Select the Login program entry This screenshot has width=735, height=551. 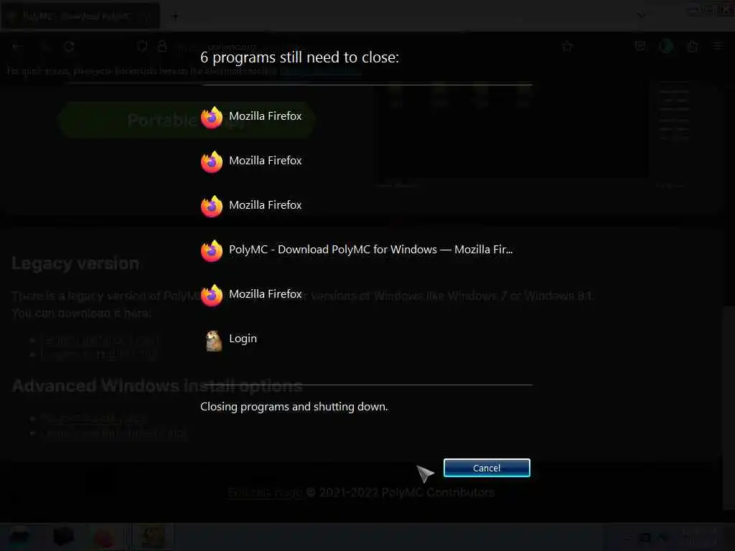click(x=229, y=339)
